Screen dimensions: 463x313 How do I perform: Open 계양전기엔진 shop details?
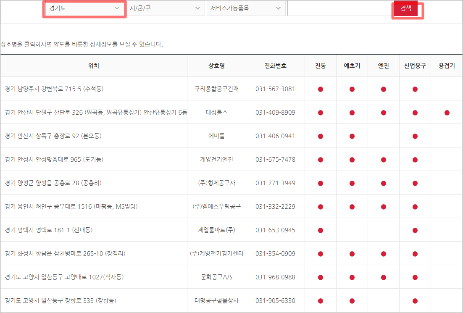coord(216,160)
